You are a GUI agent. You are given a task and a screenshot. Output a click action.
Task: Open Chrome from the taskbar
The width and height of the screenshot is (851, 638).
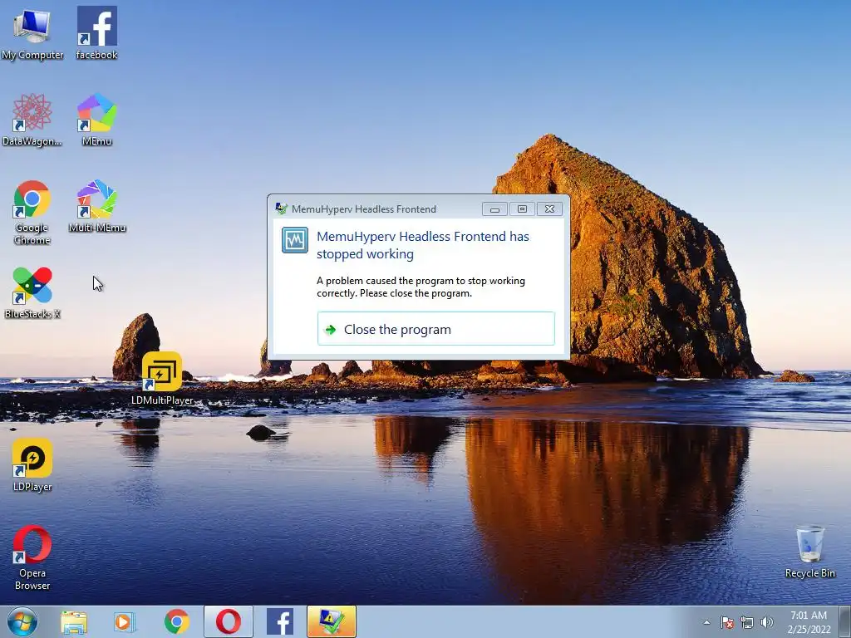tap(176, 621)
